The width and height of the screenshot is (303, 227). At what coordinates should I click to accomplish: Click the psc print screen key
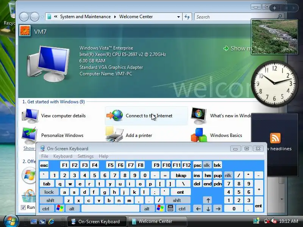(x=197, y=165)
